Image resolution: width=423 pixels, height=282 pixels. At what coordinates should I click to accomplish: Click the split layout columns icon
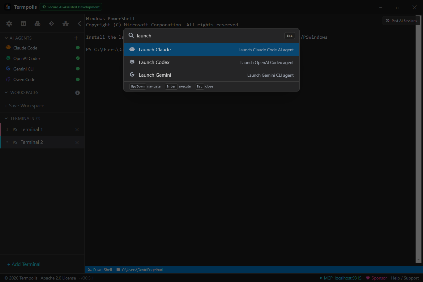23,23
